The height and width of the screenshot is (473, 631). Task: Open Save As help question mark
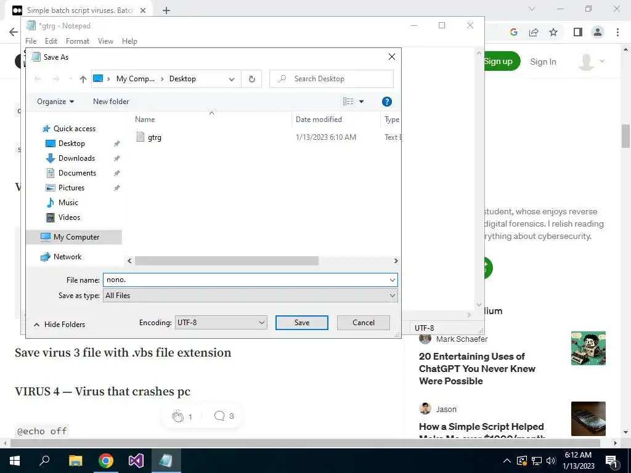coord(387,102)
